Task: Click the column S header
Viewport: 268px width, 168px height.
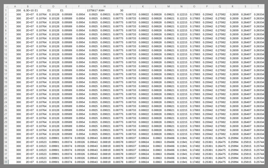Action: 246,6
